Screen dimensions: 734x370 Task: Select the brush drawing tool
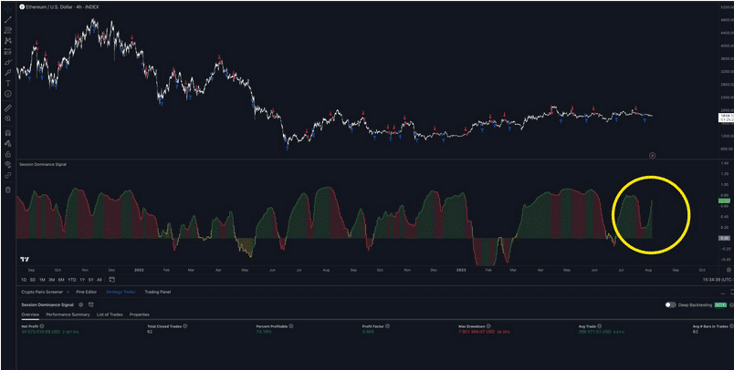[x=8, y=62]
